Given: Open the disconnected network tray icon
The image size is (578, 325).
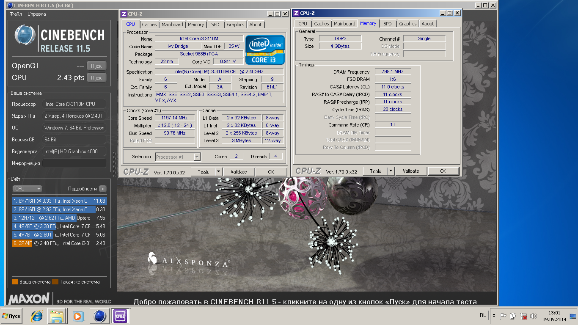Looking at the screenshot, I should coord(523,316).
